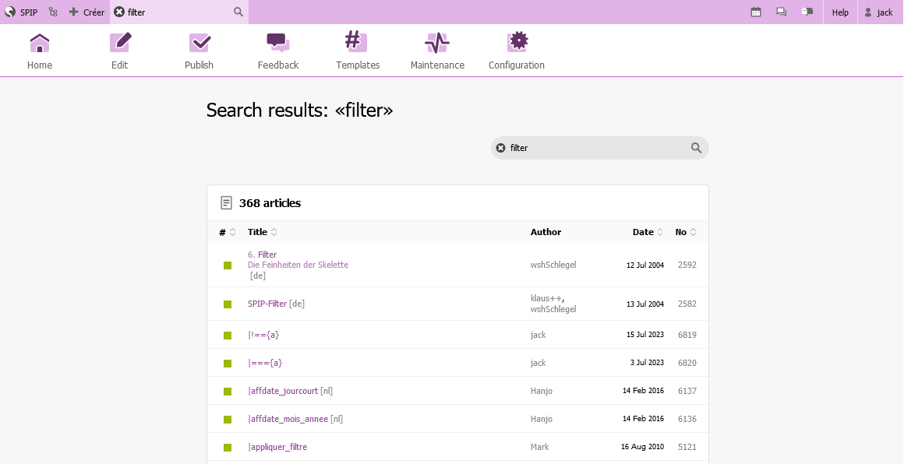Open the forum discussions icon
Viewport: 904px width, 464px height.
coord(781,12)
